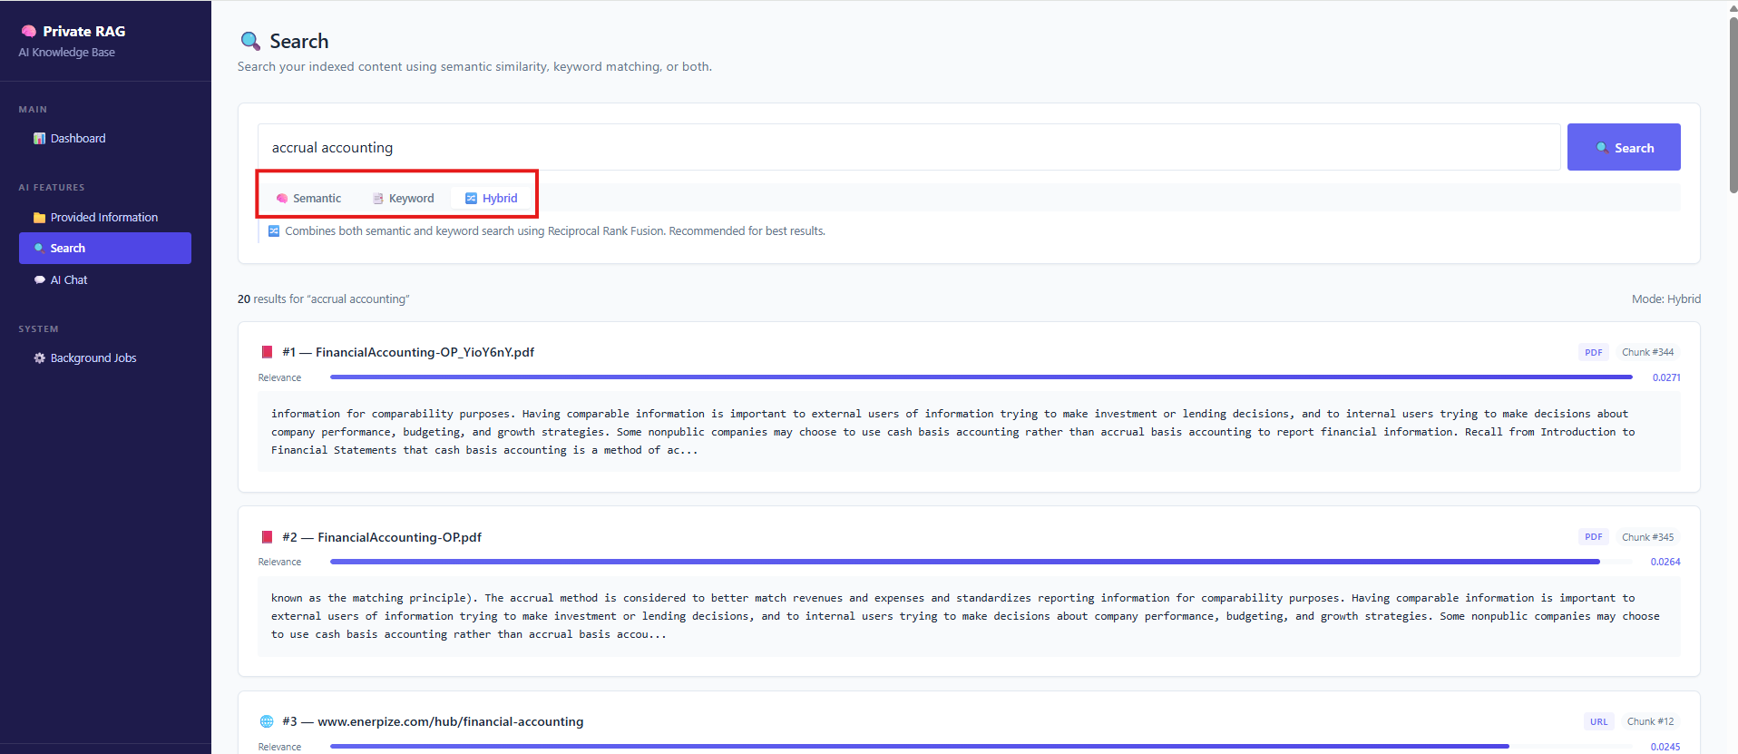Choose the Hybrid search mode
This screenshot has width=1738, height=754.
[491, 199]
